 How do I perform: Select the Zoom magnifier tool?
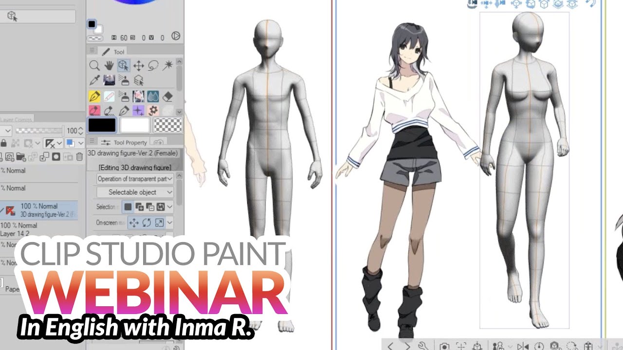click(x=94, y=65)
